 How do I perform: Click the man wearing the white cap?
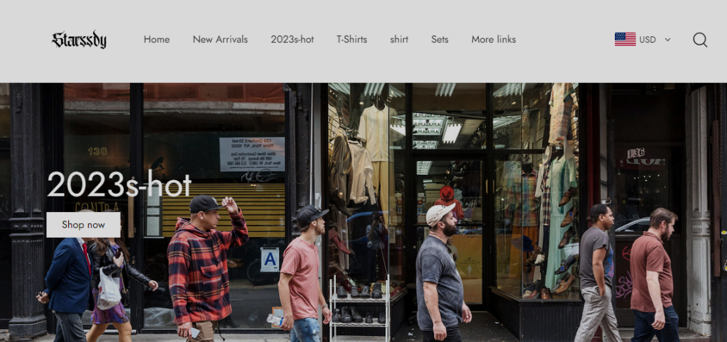(x=440, y=273)
